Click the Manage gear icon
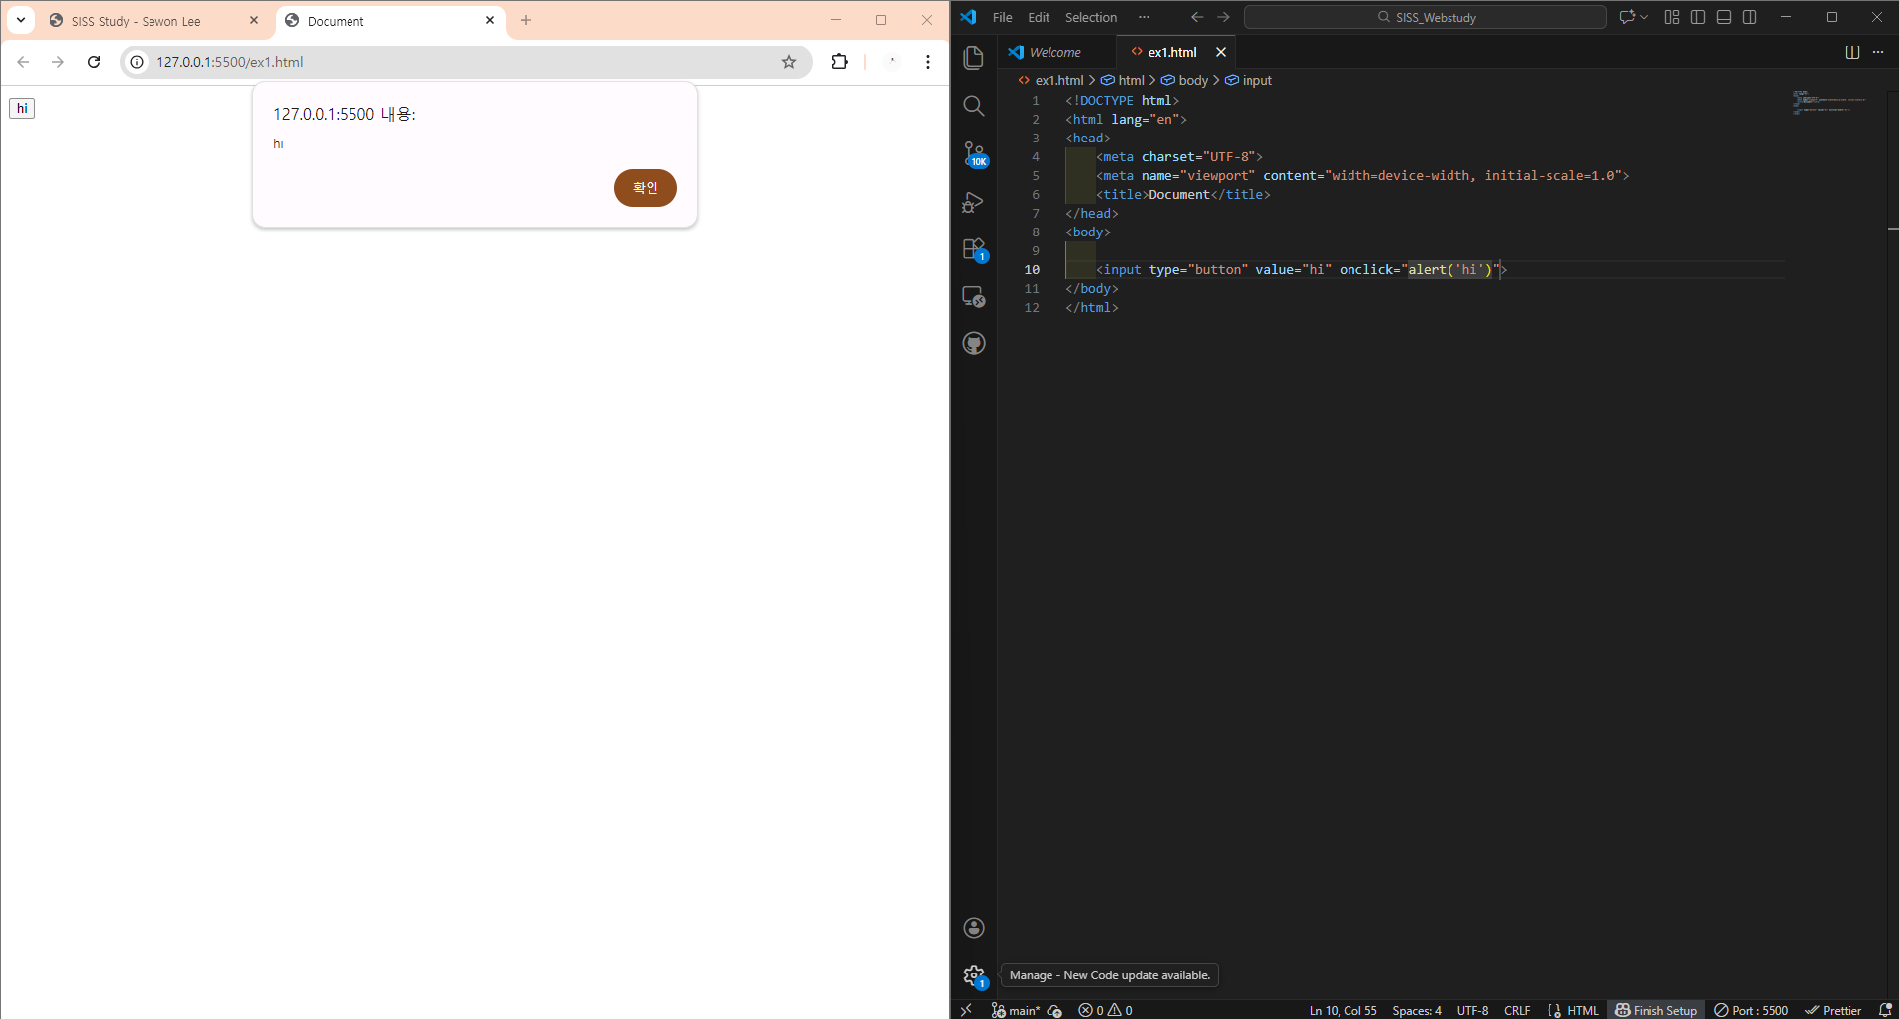The height and width of the screenshot is (1019, 1899). pyautogui.click(x=974, y=975)
